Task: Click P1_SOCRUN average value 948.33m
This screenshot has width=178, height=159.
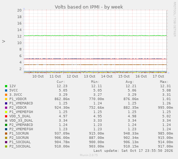Action: click(131, 134)
